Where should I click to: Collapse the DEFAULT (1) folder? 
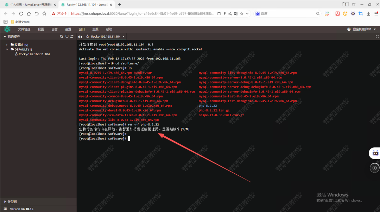pyautogui.click(x=7, y=49)
